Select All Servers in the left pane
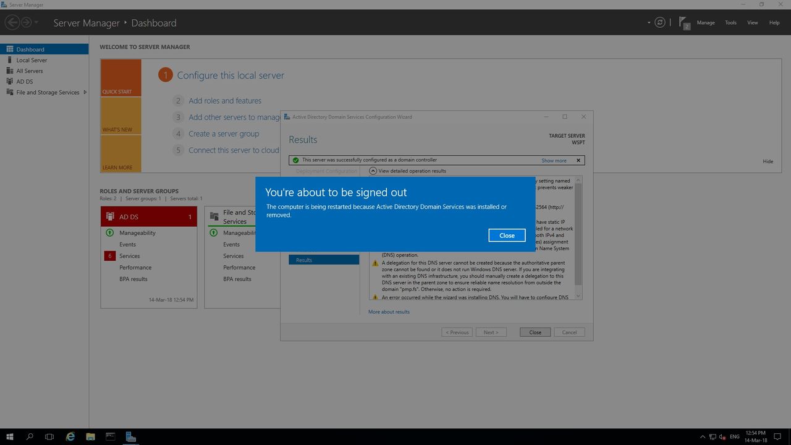This screenshot has height=445, width=791. point(44,70)
